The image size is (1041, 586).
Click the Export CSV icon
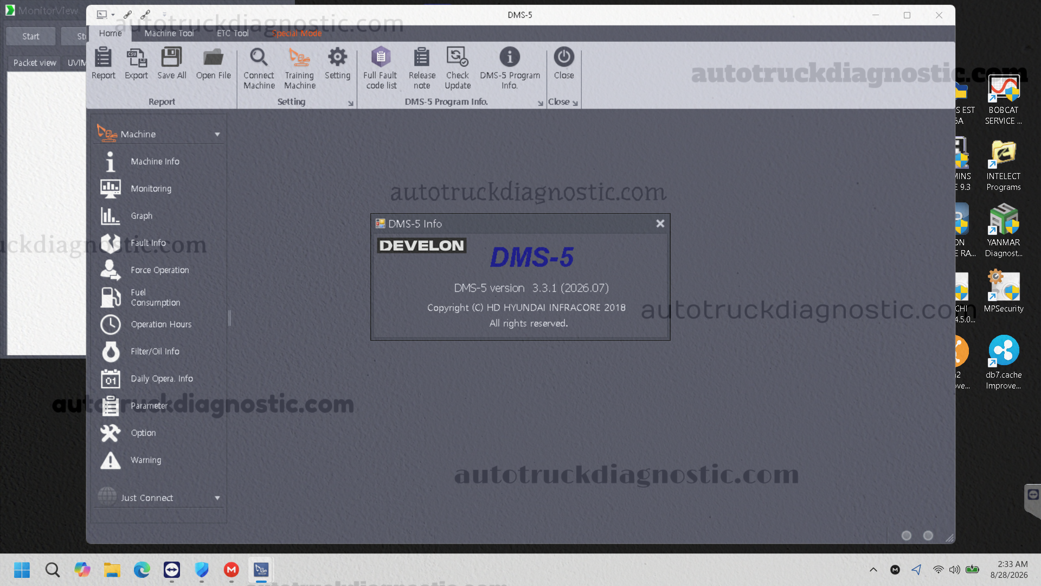coord(136,64)
